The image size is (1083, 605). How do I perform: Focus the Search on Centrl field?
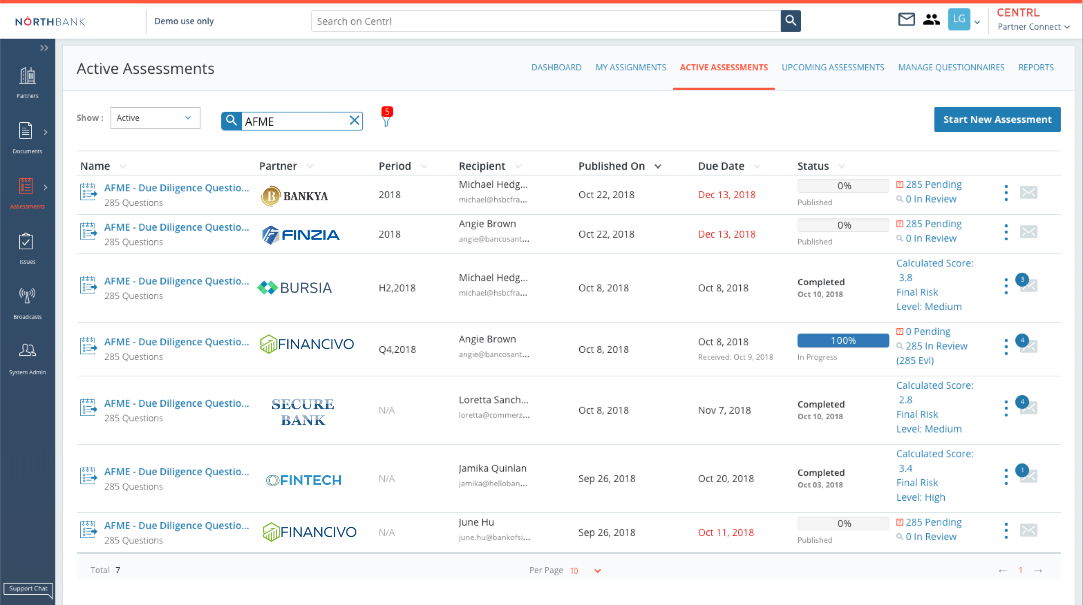click(x=546, y=21)
